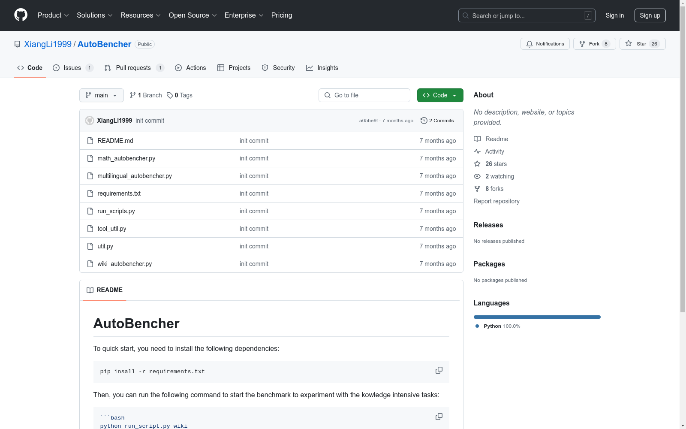The width and height of the screenshot is (686, 429).
Task: Open the Releases section heading
Action: coord(488,225)
